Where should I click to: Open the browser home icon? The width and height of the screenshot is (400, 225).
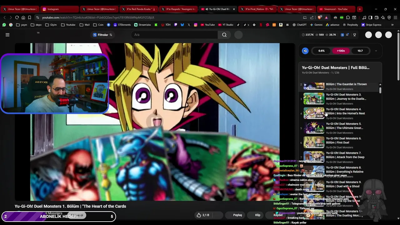(x=23, y=17)
